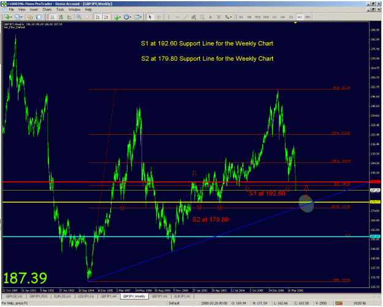Select the blue ascending trendline

pyautogui.click(x=230, y=230)
